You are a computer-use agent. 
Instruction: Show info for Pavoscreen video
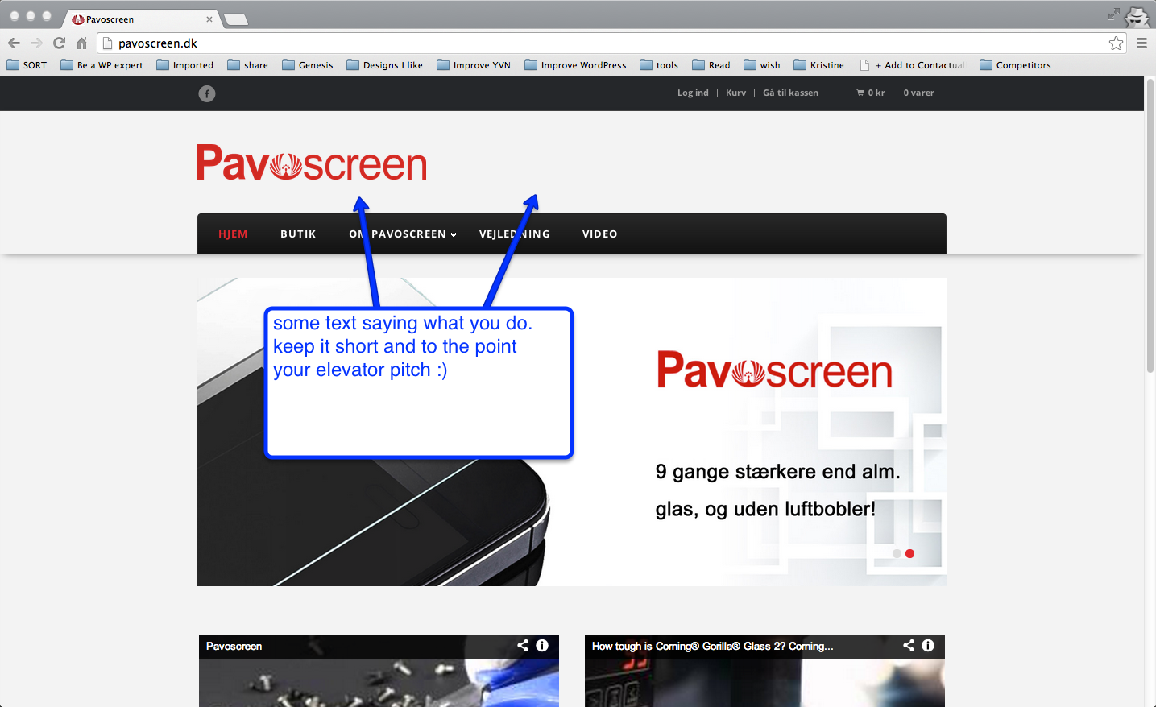(542, 645)
